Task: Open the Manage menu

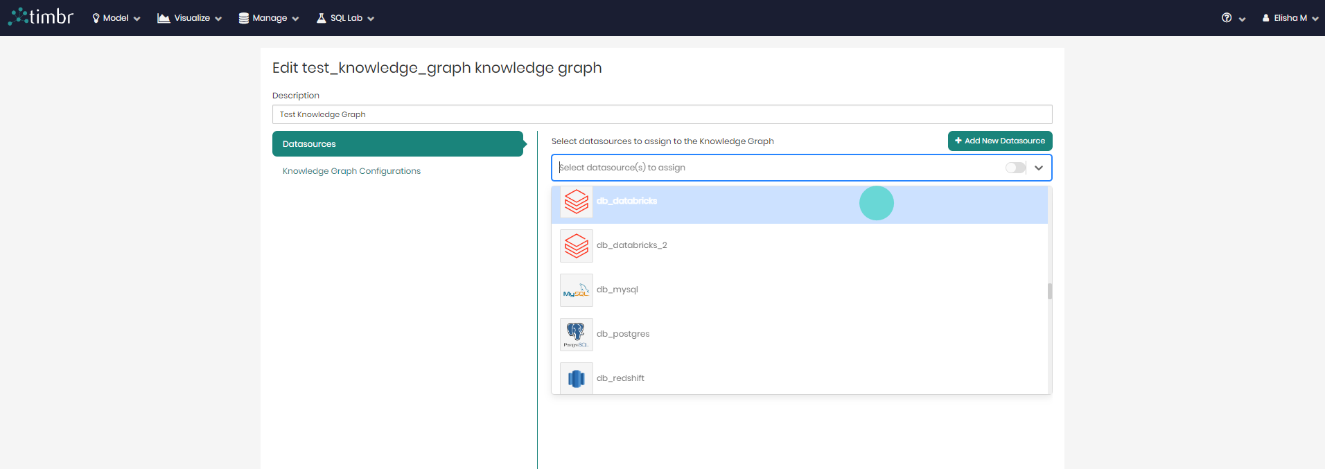Action: [x=268, y=18]
